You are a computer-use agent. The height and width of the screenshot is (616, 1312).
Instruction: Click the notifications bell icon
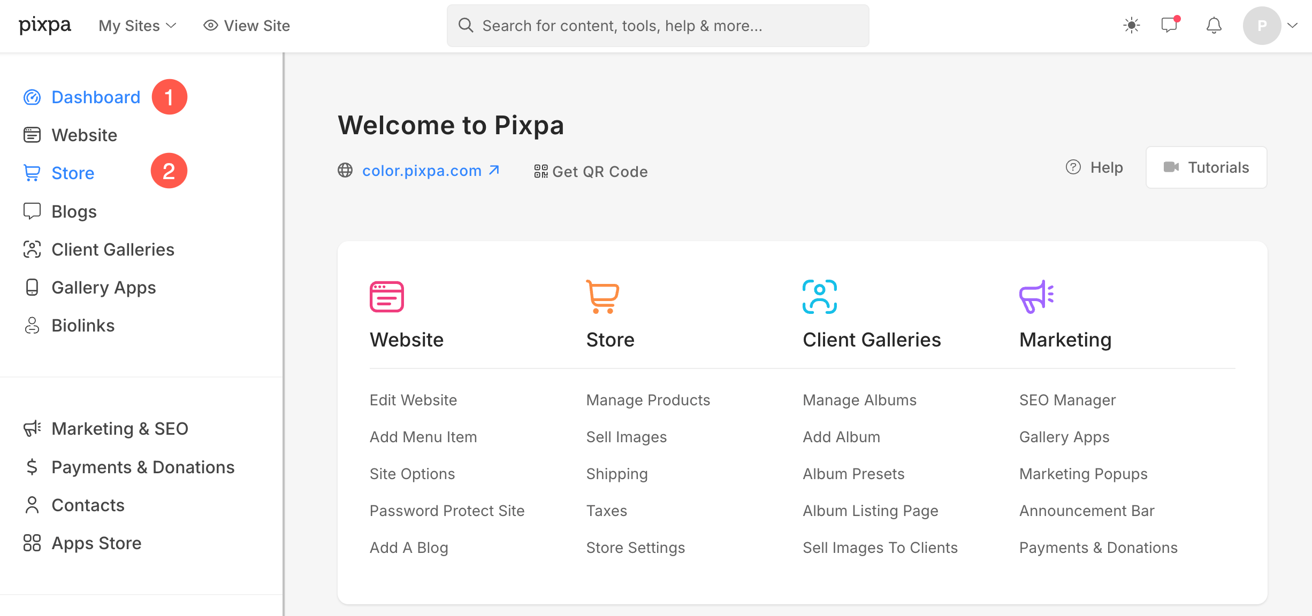click(x=1214, y=25)
